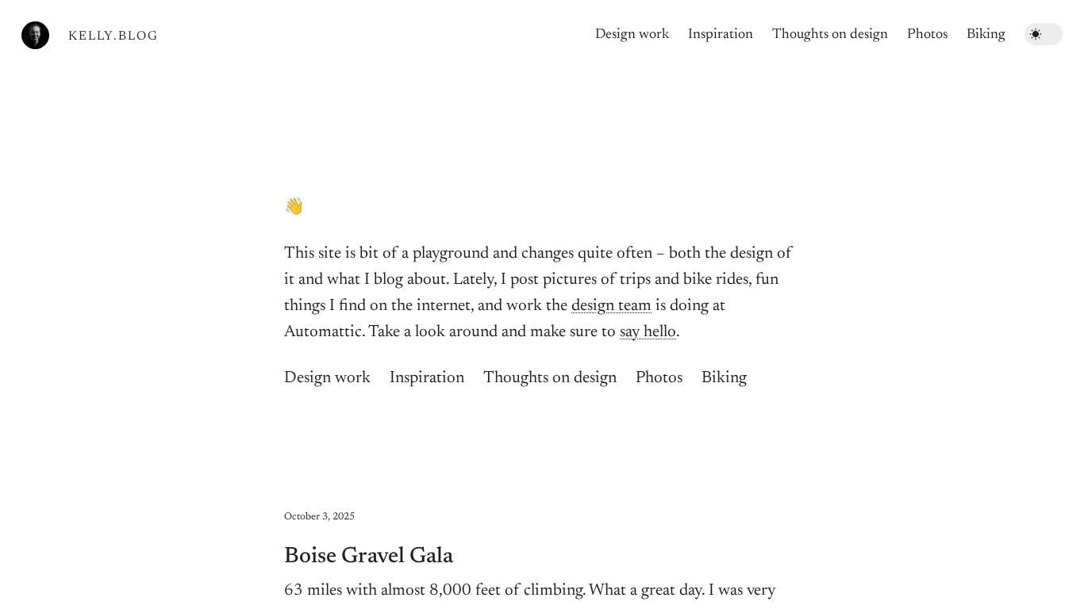The width and height of the screenshot is (1084, 609).
Task: Choose Inspiration link beneath the intro text
Action: [426, 378]
